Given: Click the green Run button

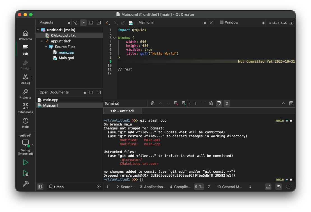Looking at the screenshot, I should tap(26, 162).
